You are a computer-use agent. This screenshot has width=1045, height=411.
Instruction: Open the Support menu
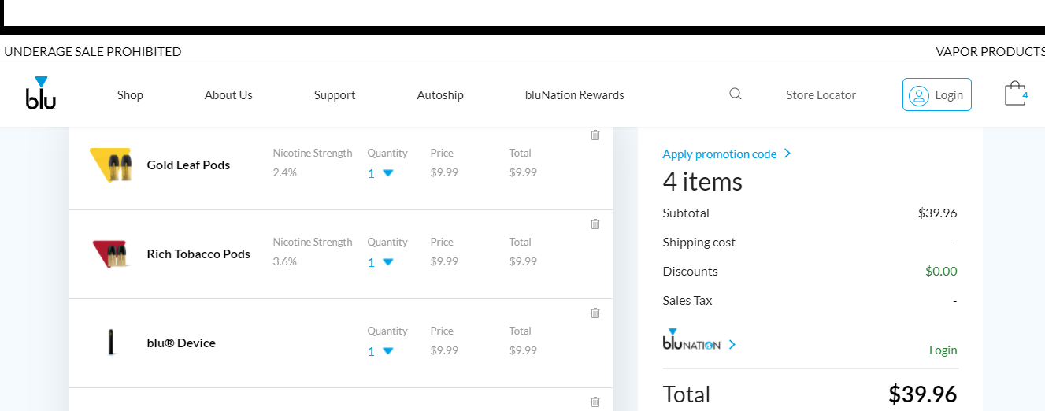[x=335, y=95]
